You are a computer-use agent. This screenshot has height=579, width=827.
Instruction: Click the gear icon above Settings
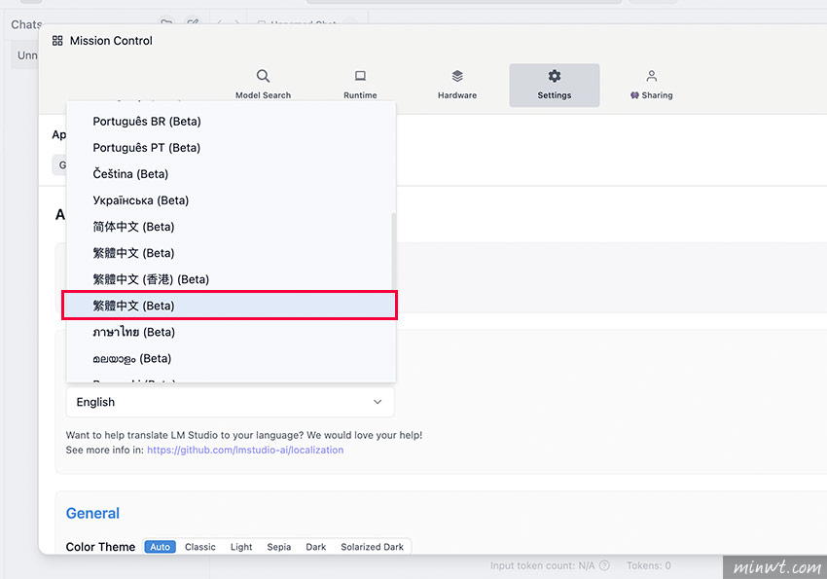(555, 76)
